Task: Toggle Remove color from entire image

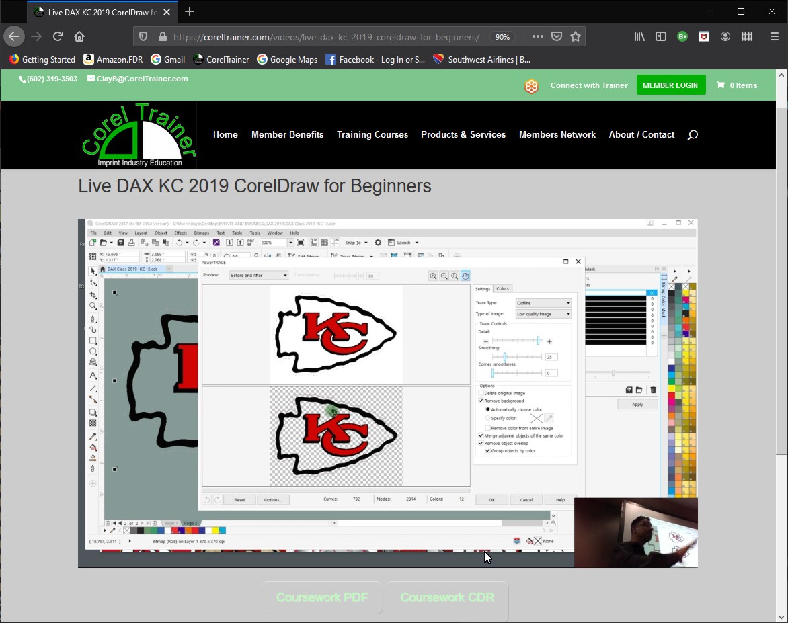Action: (487, 428)
